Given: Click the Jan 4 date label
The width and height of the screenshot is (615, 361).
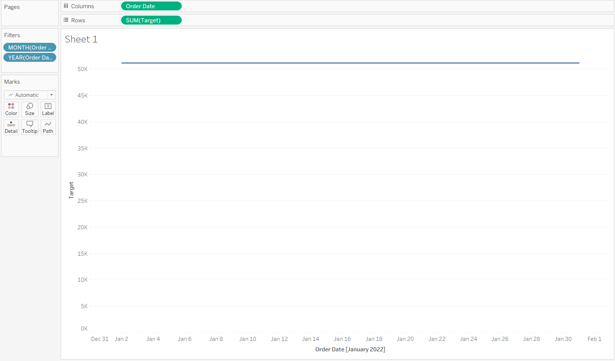Looking at the screenshot, I should 153,339.
